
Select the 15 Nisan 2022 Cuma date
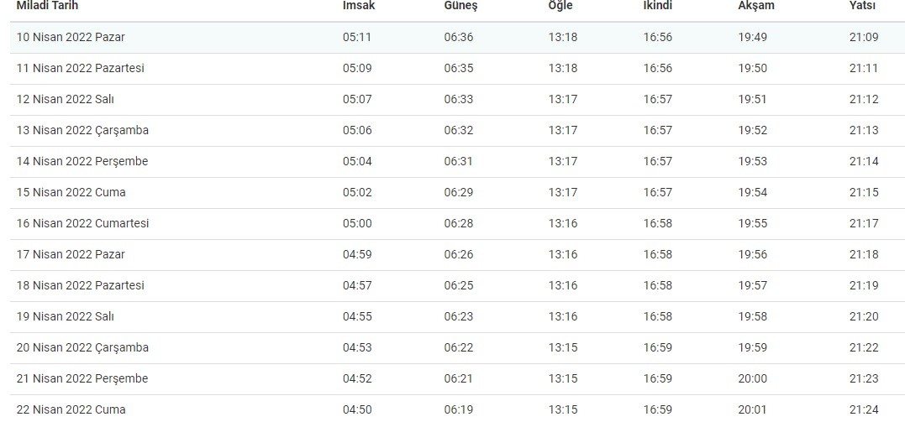[x=71, y=193]
